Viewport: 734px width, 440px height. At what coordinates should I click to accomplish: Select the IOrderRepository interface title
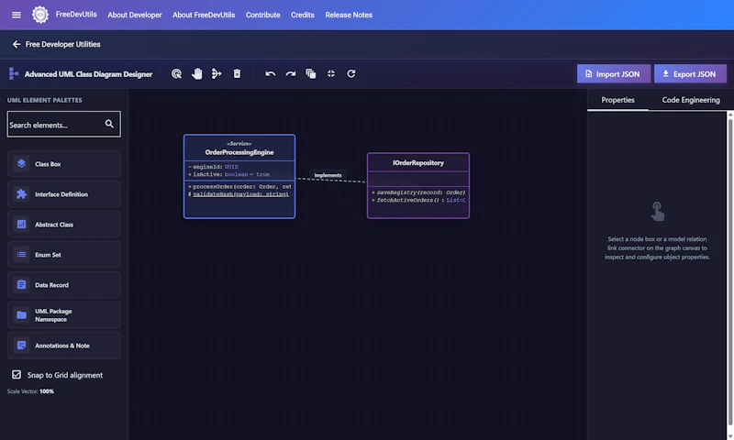pos(418,163)
